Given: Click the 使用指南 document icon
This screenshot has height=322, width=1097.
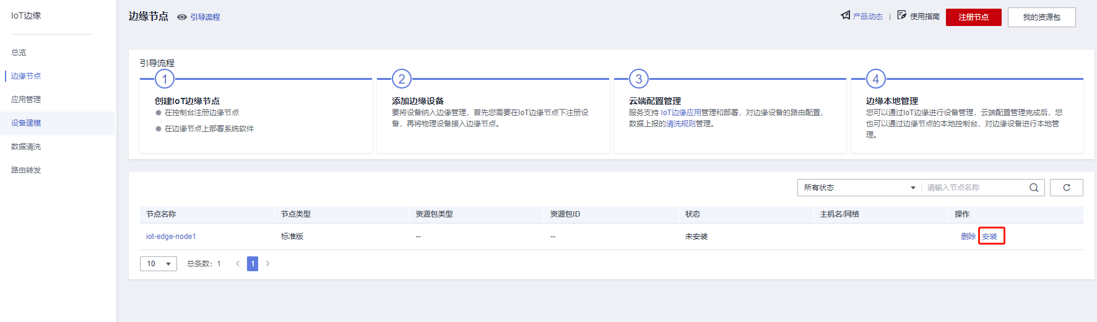Looking at the screenshot, I should pos(902,15).
